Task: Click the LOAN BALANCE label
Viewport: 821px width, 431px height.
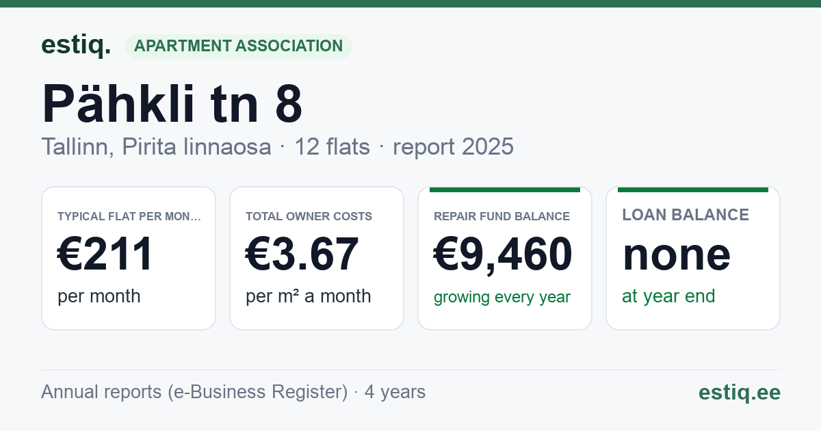Action: click(x=686, y=215)
